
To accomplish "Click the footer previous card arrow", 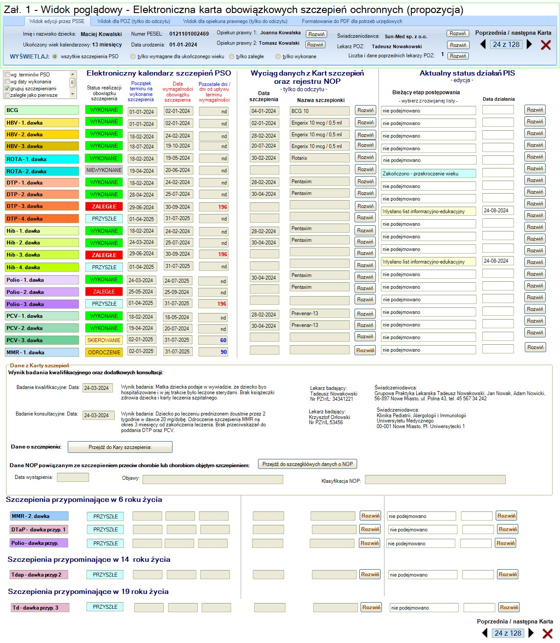I will point(484,633).
